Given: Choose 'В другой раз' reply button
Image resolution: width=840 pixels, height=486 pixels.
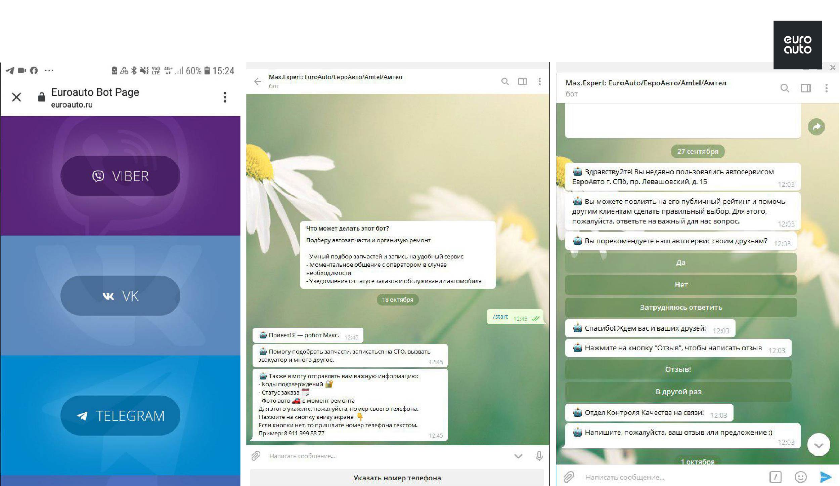Looking at the screenshot, I should pos(678,392).
